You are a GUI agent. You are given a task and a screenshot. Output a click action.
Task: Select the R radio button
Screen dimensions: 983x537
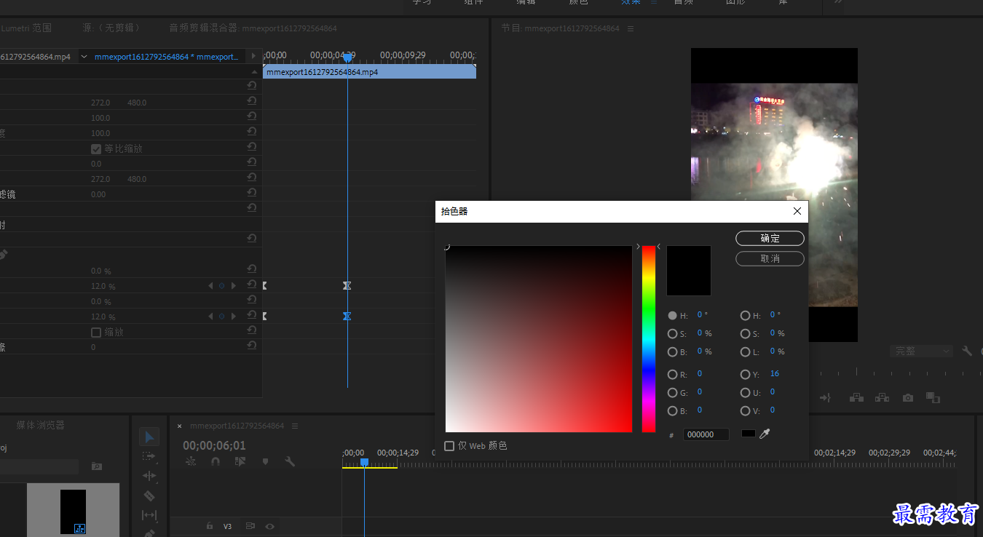tap(672, 375)
